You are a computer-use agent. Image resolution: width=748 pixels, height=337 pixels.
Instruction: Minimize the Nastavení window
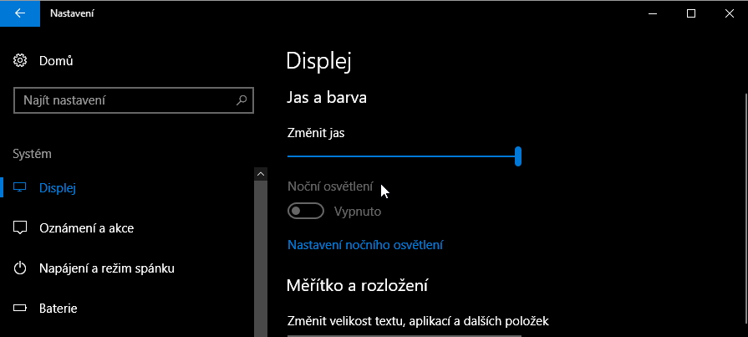click(x=653, y=13)
